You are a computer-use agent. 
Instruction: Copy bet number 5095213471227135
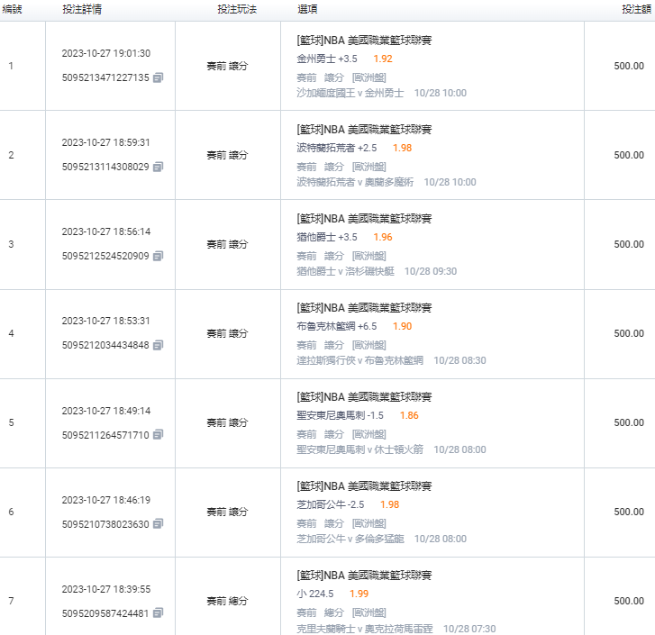pyautogui.click(x=158, y=77)
